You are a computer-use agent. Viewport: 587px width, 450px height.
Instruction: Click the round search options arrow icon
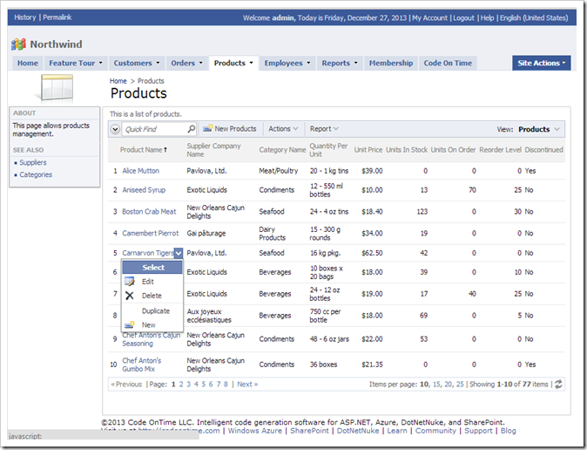[116, 129]
